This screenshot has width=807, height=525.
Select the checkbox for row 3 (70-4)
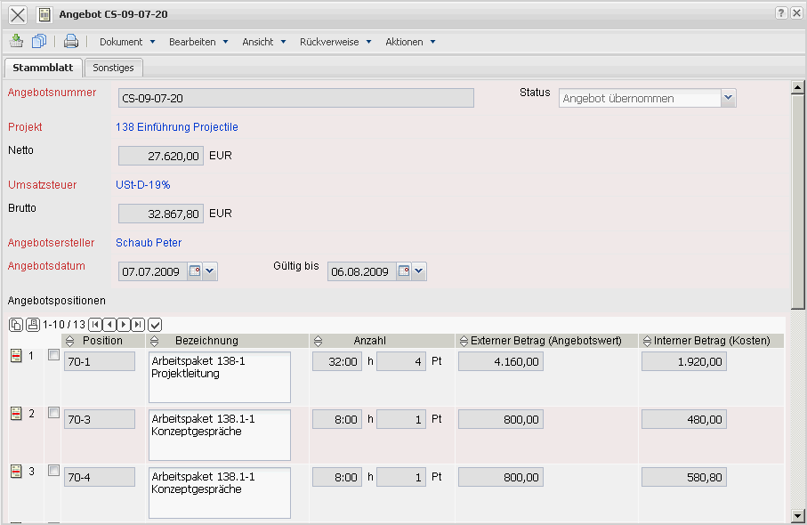pyautogui.click(x=53, y=471)
